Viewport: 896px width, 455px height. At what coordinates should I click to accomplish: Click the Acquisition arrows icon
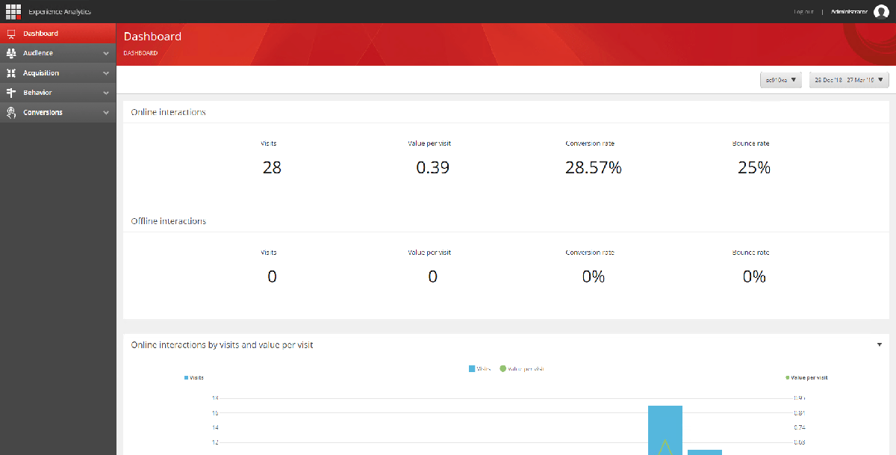tap(11, 73)
